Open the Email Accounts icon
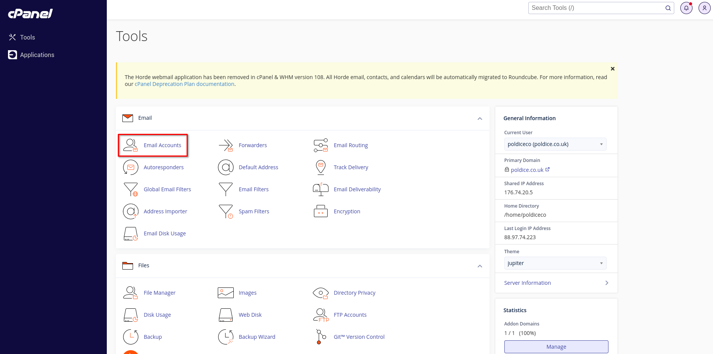713x354 pixels. [130, 145]
